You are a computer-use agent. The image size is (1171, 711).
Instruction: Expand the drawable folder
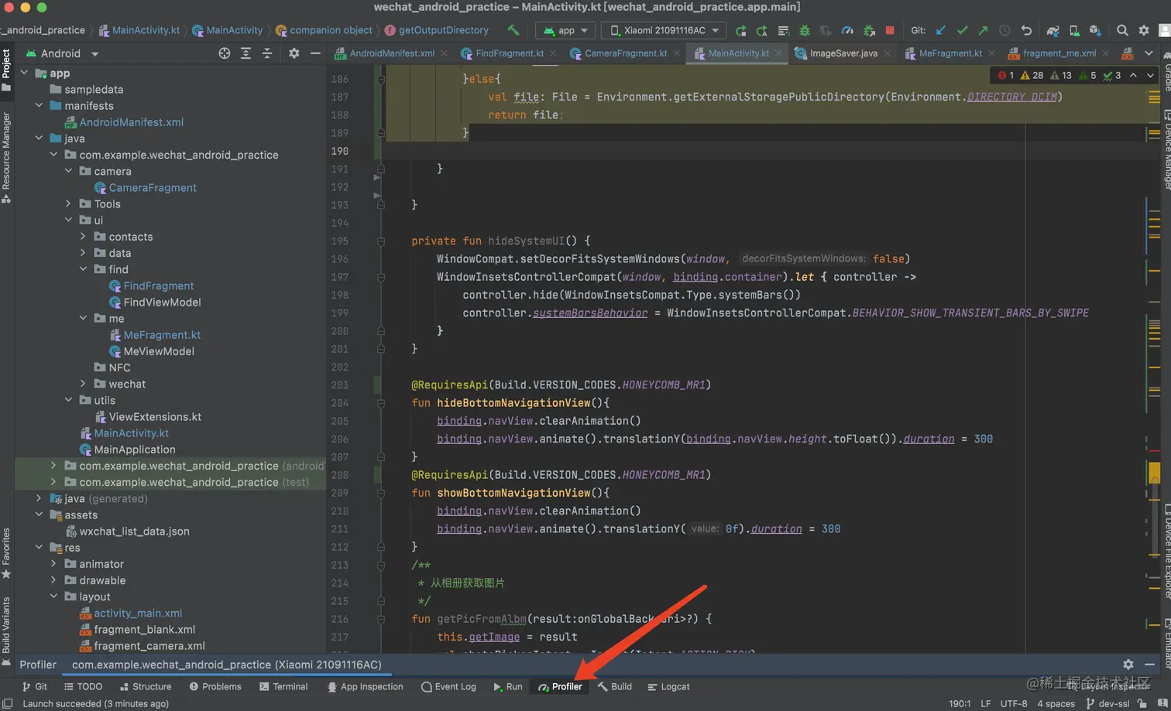53,580
